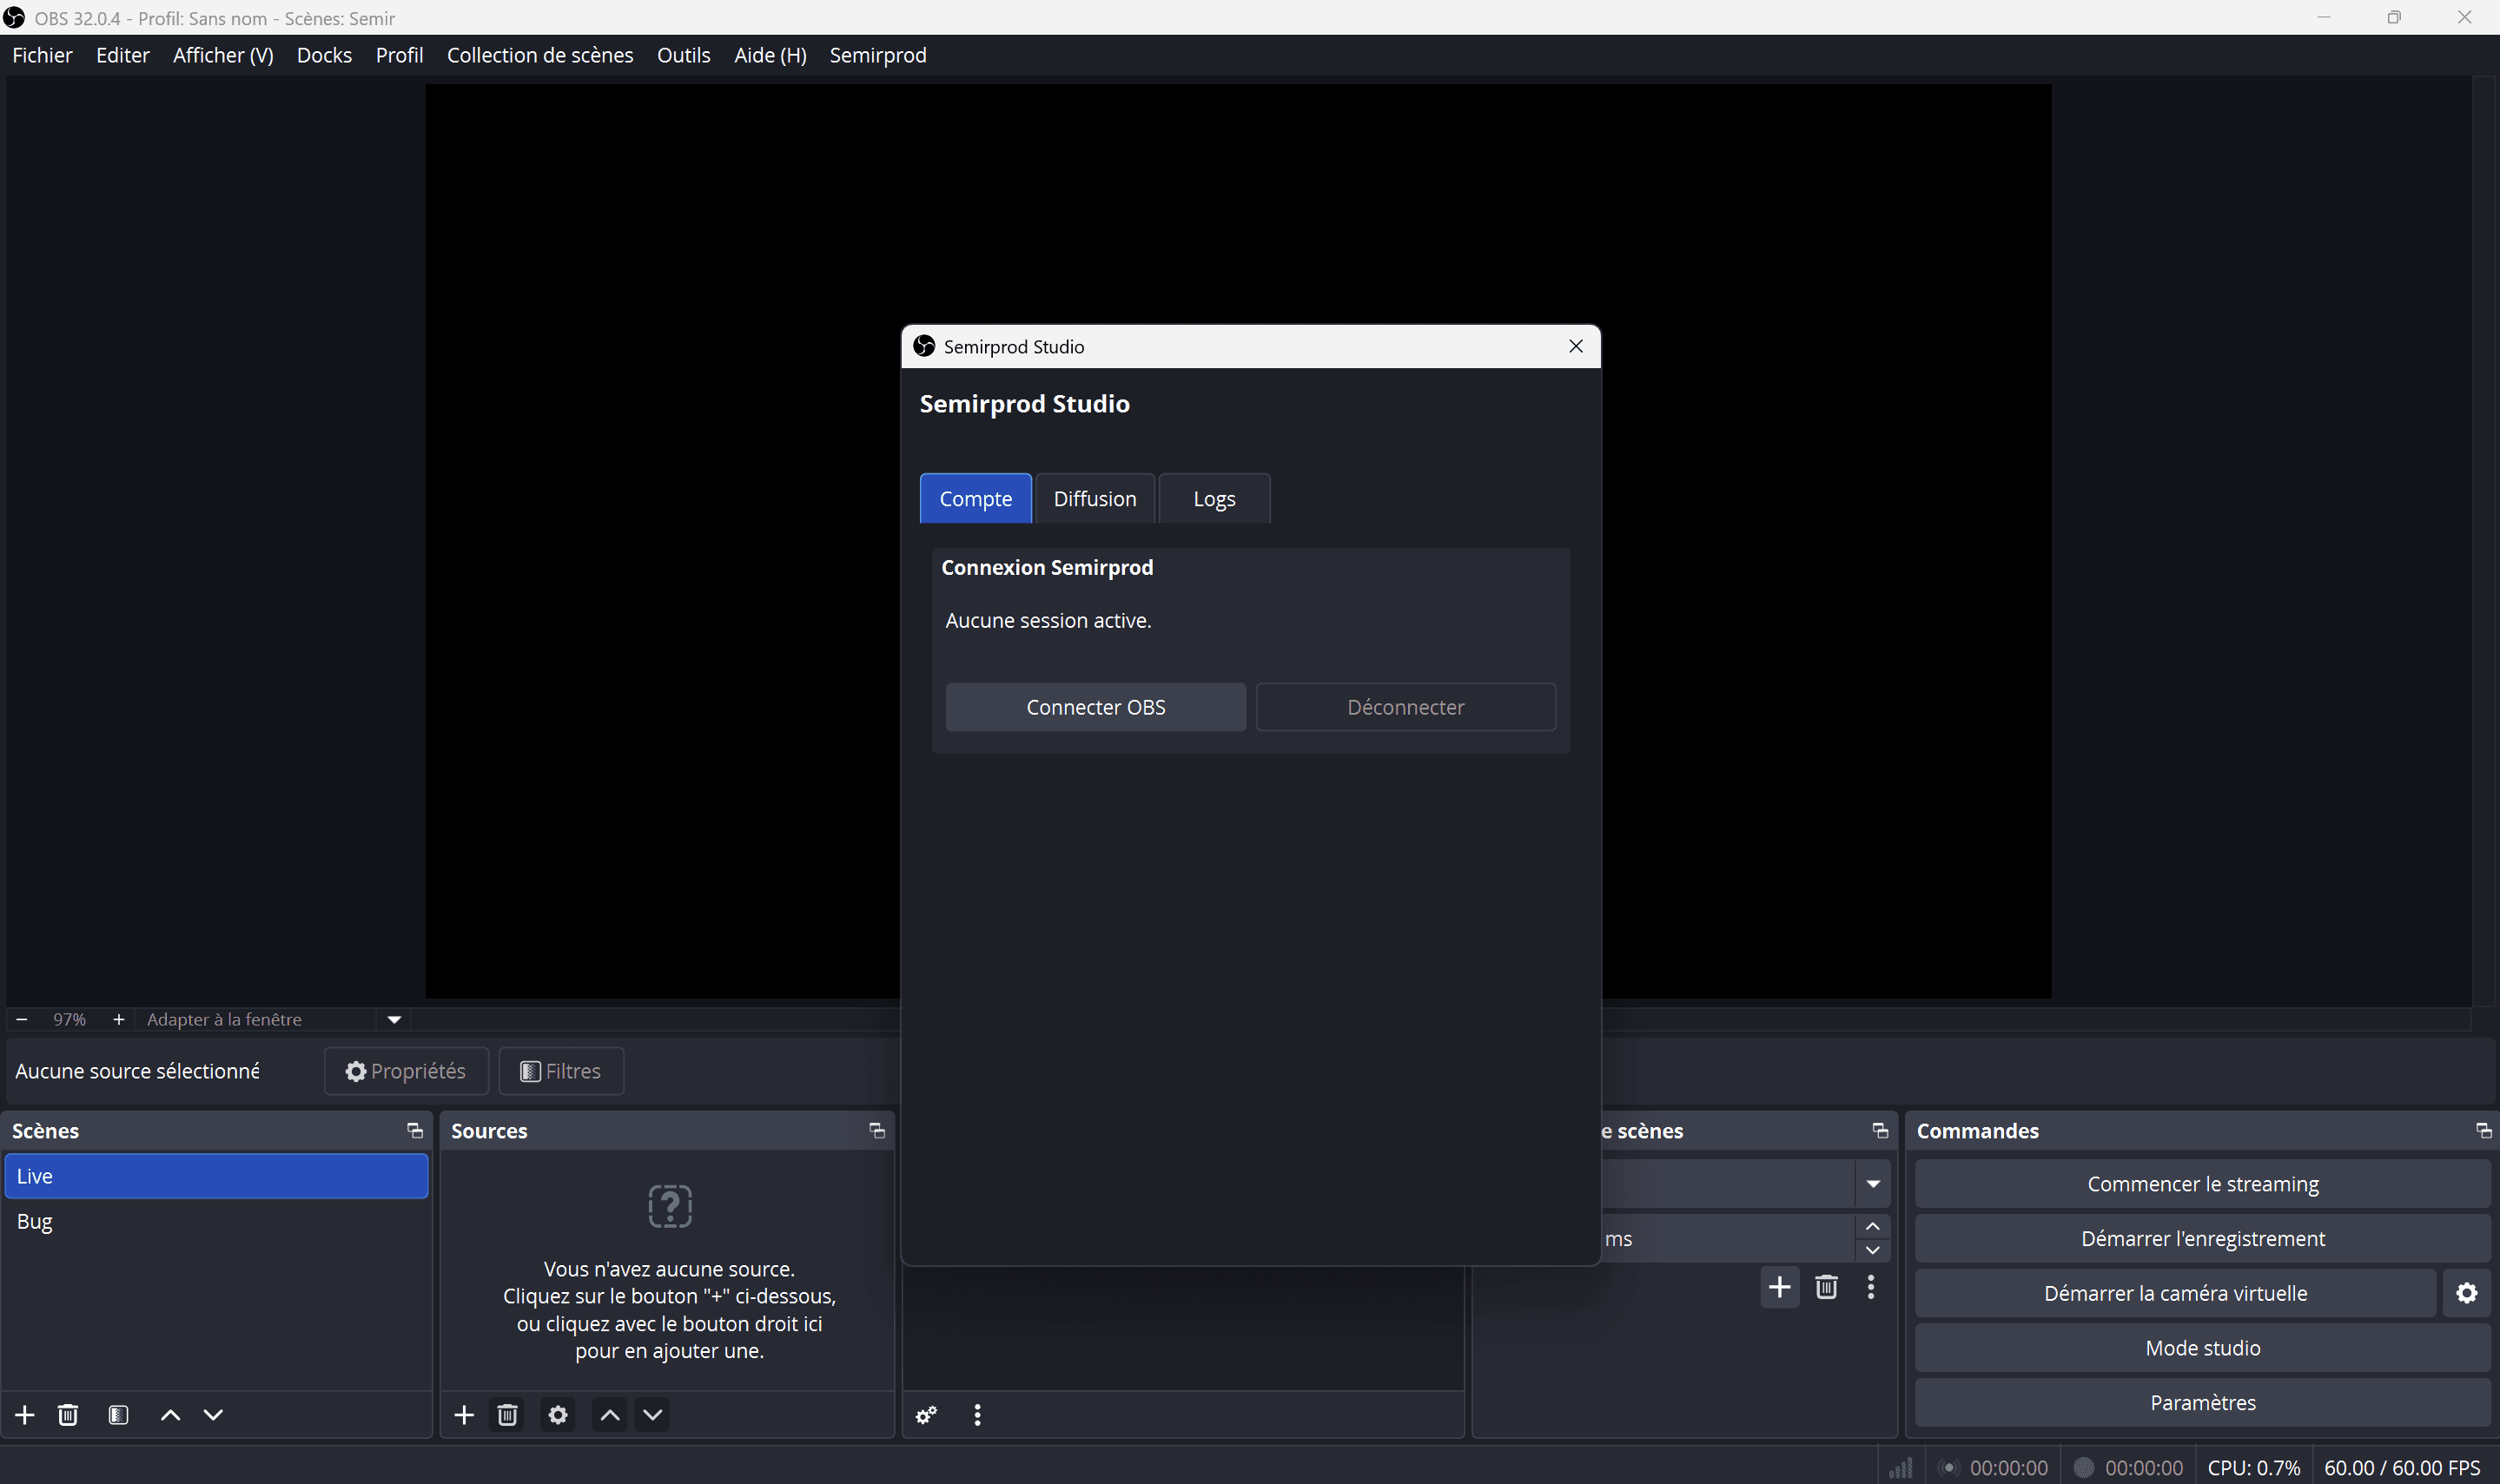Undock the scene transitions panel

point(1881,1130)
